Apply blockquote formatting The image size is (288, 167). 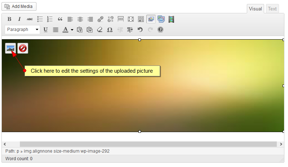pos(60,19)
